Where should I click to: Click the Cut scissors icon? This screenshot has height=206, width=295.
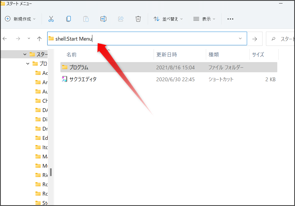tap(51, 19)
